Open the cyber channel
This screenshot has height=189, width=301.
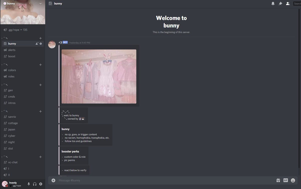(x=23, y=136)
